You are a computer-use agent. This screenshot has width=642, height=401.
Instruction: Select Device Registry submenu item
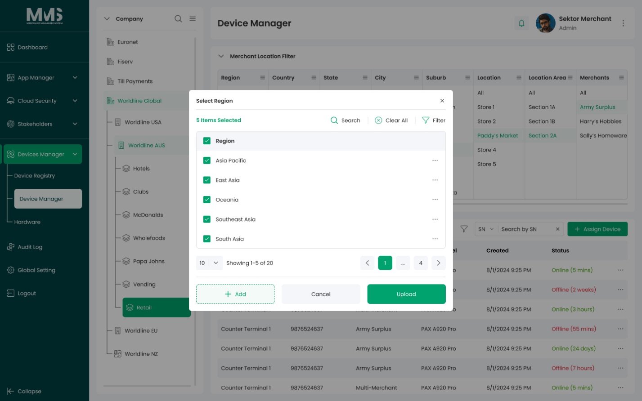(35, 176)
